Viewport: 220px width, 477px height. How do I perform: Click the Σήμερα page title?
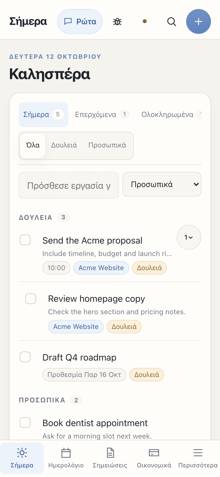click(x=28, y=21)
